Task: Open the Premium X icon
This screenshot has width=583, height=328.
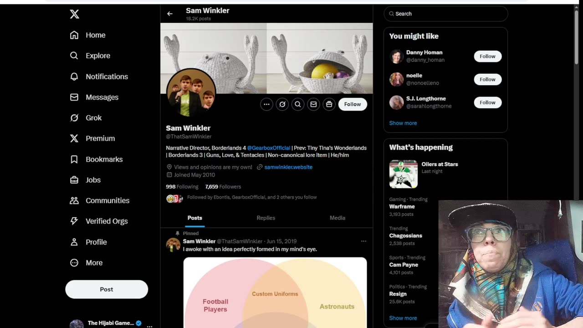Action: click(74, 138)
